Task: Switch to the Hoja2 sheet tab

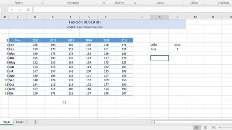Action: (20, 122)
